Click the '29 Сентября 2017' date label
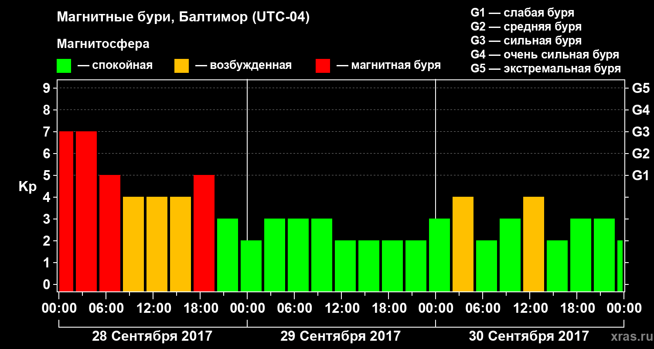654x349 pixels. pos(341,336)
